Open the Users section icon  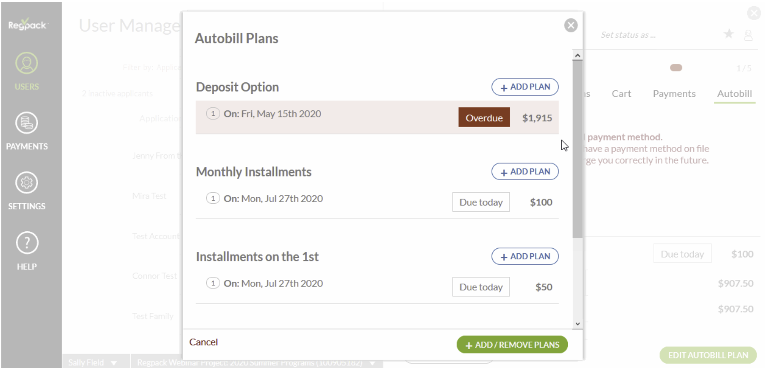point(27,64)
